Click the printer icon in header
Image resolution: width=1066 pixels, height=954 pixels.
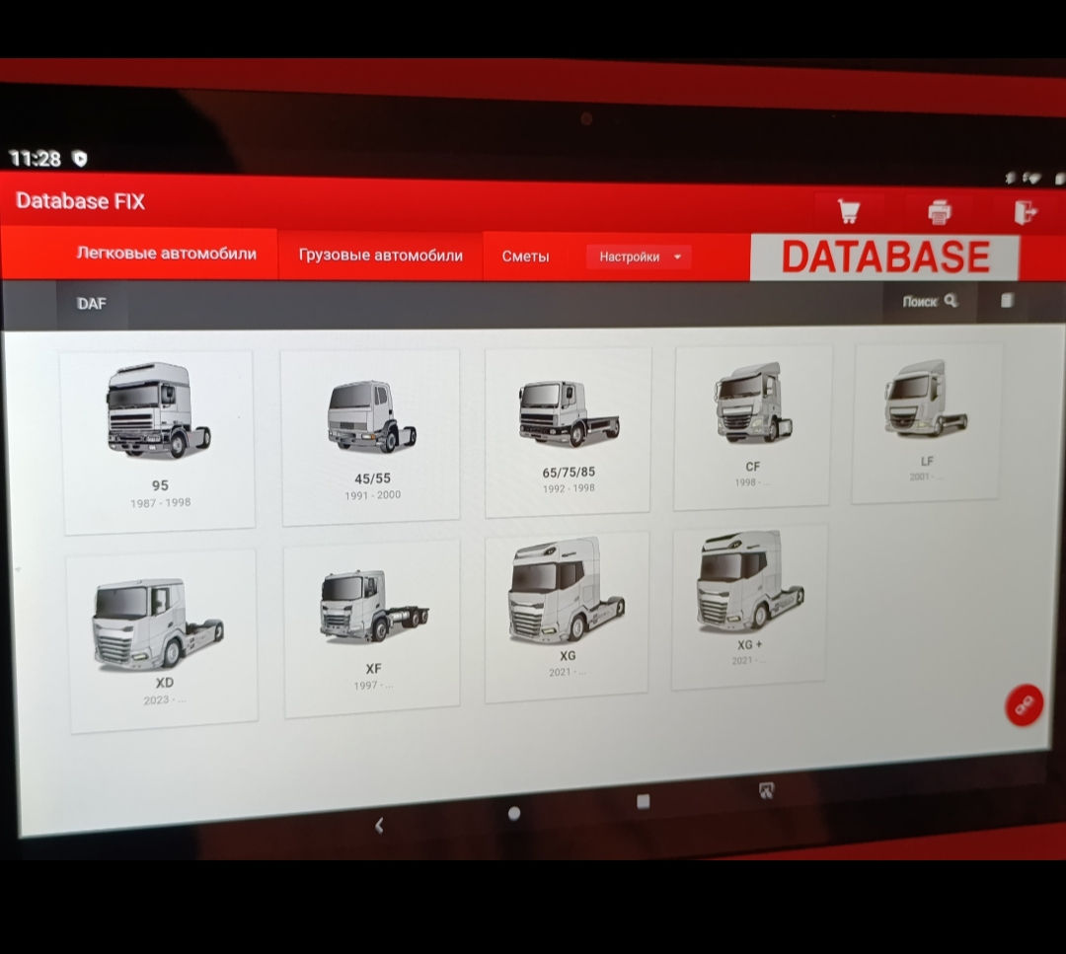tap(940, 212)
